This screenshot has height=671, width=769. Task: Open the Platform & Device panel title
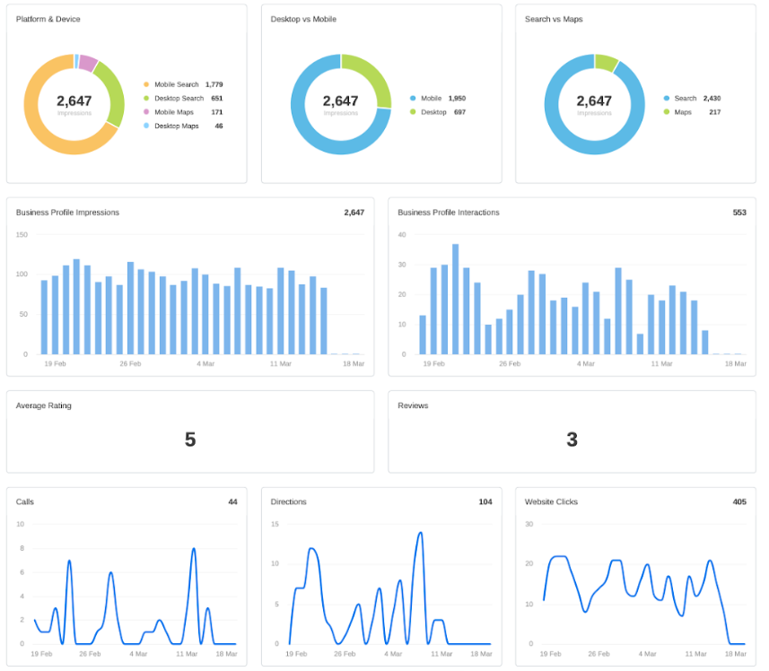click(47, 19)
